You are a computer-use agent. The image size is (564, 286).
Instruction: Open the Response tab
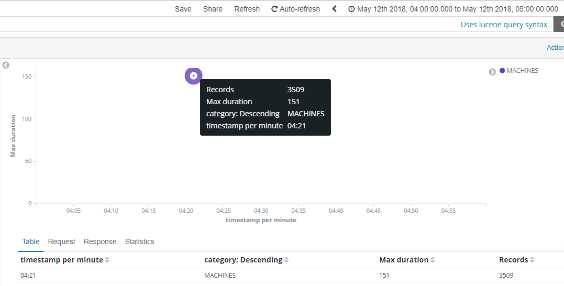click(100, 241)
